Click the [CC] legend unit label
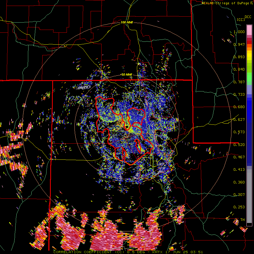 tap(241, 19)
